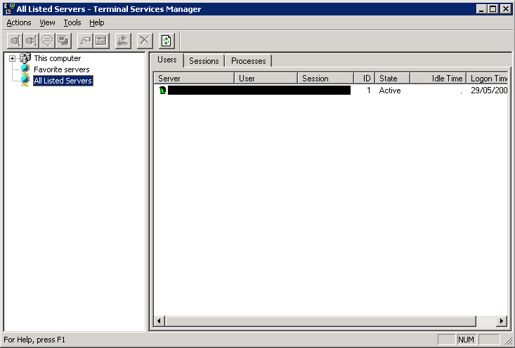Open the Actions menu
Image resolution: width=515 pixels, height=348 pixels.
point(19,22)
